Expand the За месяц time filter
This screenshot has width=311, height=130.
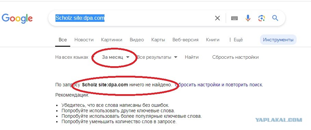point(116,57)
